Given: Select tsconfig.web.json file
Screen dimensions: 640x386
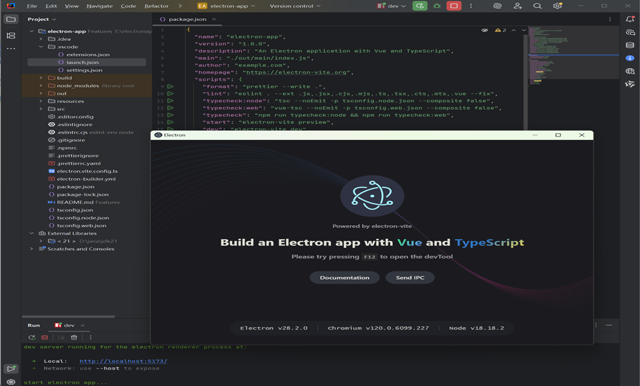Looking at the screenshot, I should 81,225.
